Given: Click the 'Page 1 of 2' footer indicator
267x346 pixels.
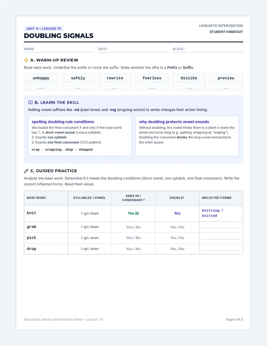Looking at the screenshot, I should pyautogui.click(x=234, y=320).
